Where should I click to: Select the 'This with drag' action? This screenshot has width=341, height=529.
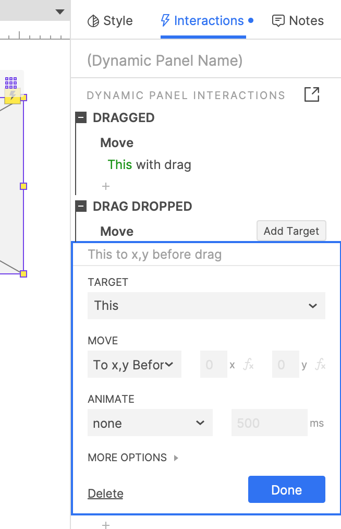coord(150,165)
